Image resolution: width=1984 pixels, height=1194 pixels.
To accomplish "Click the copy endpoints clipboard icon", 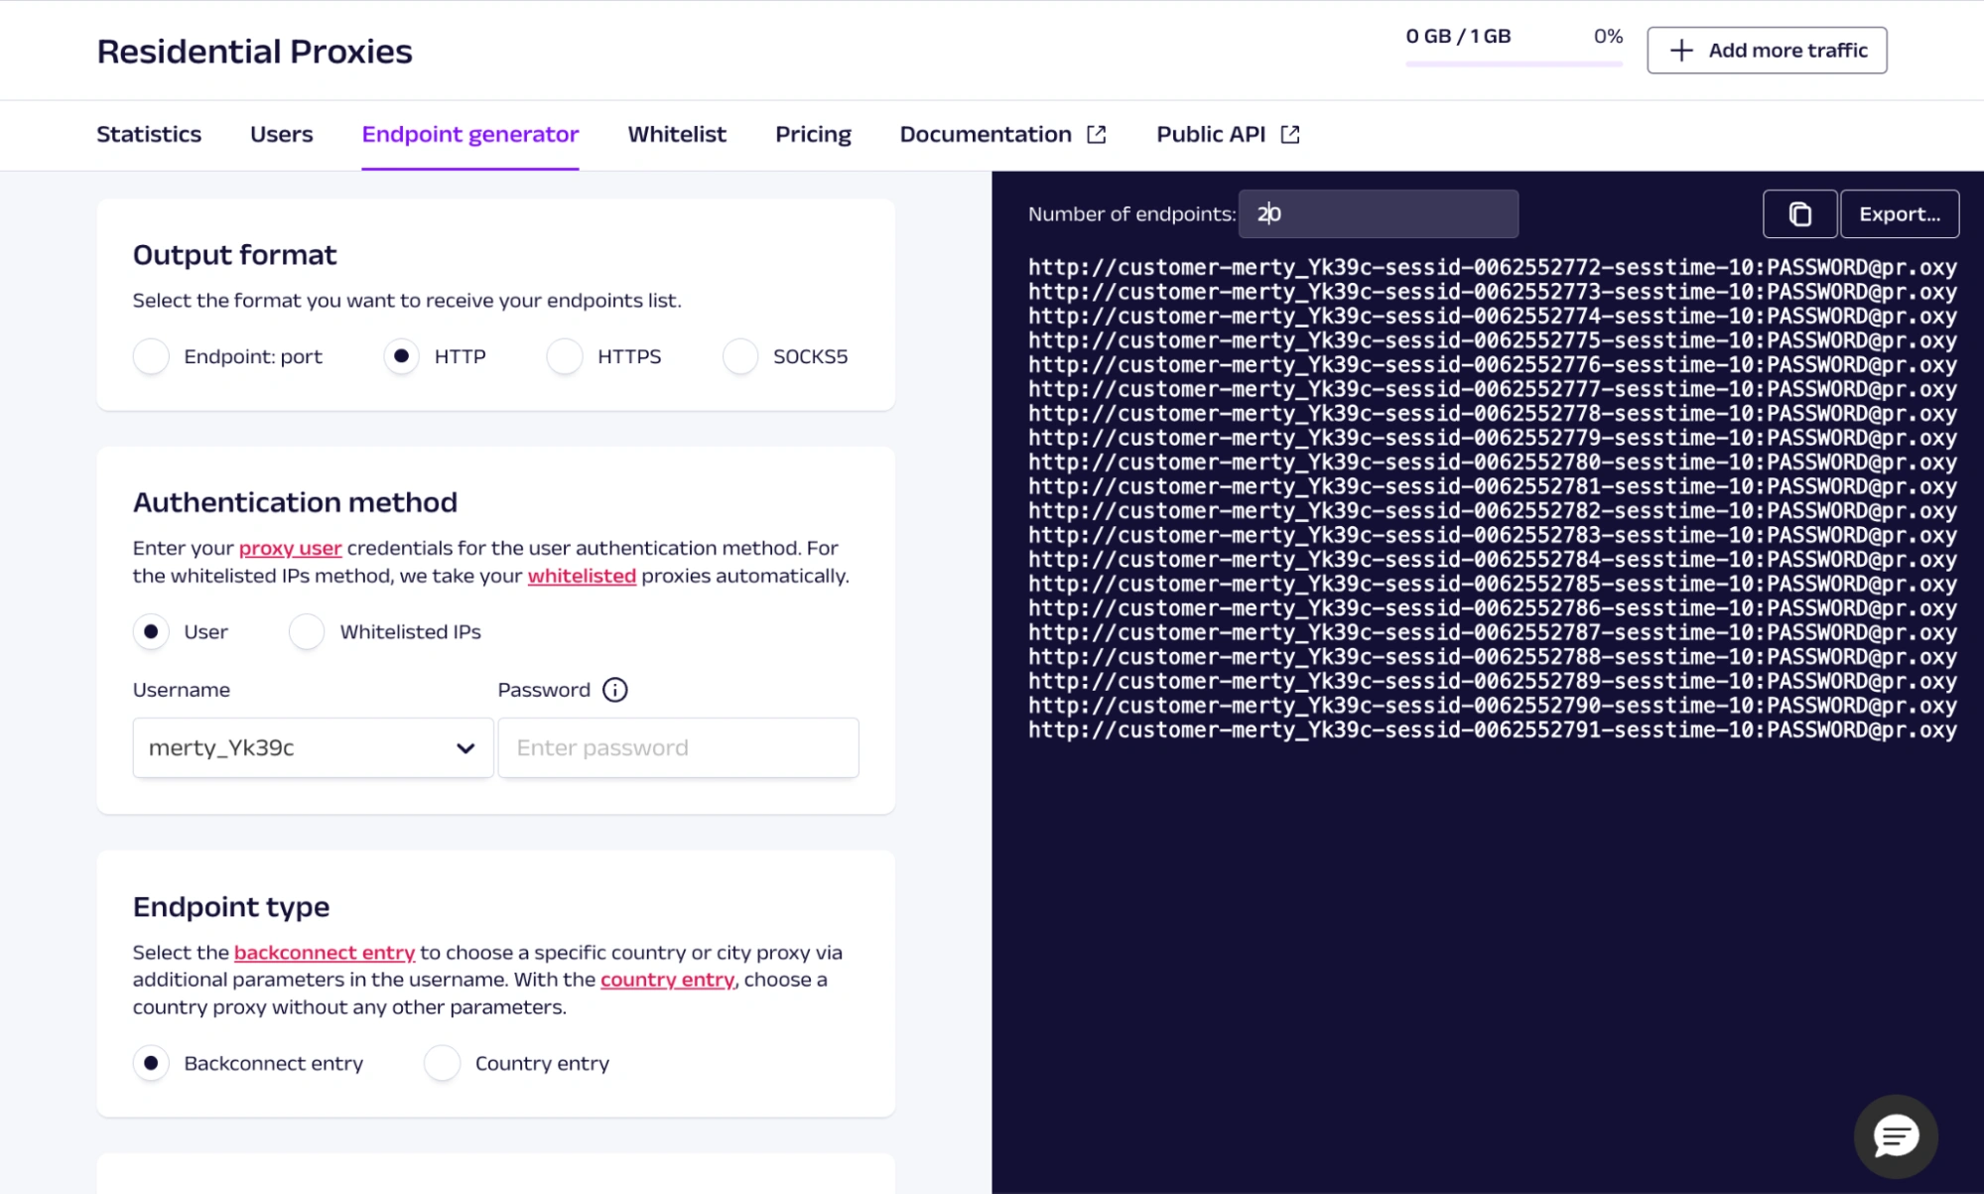I will point(1799,214).
